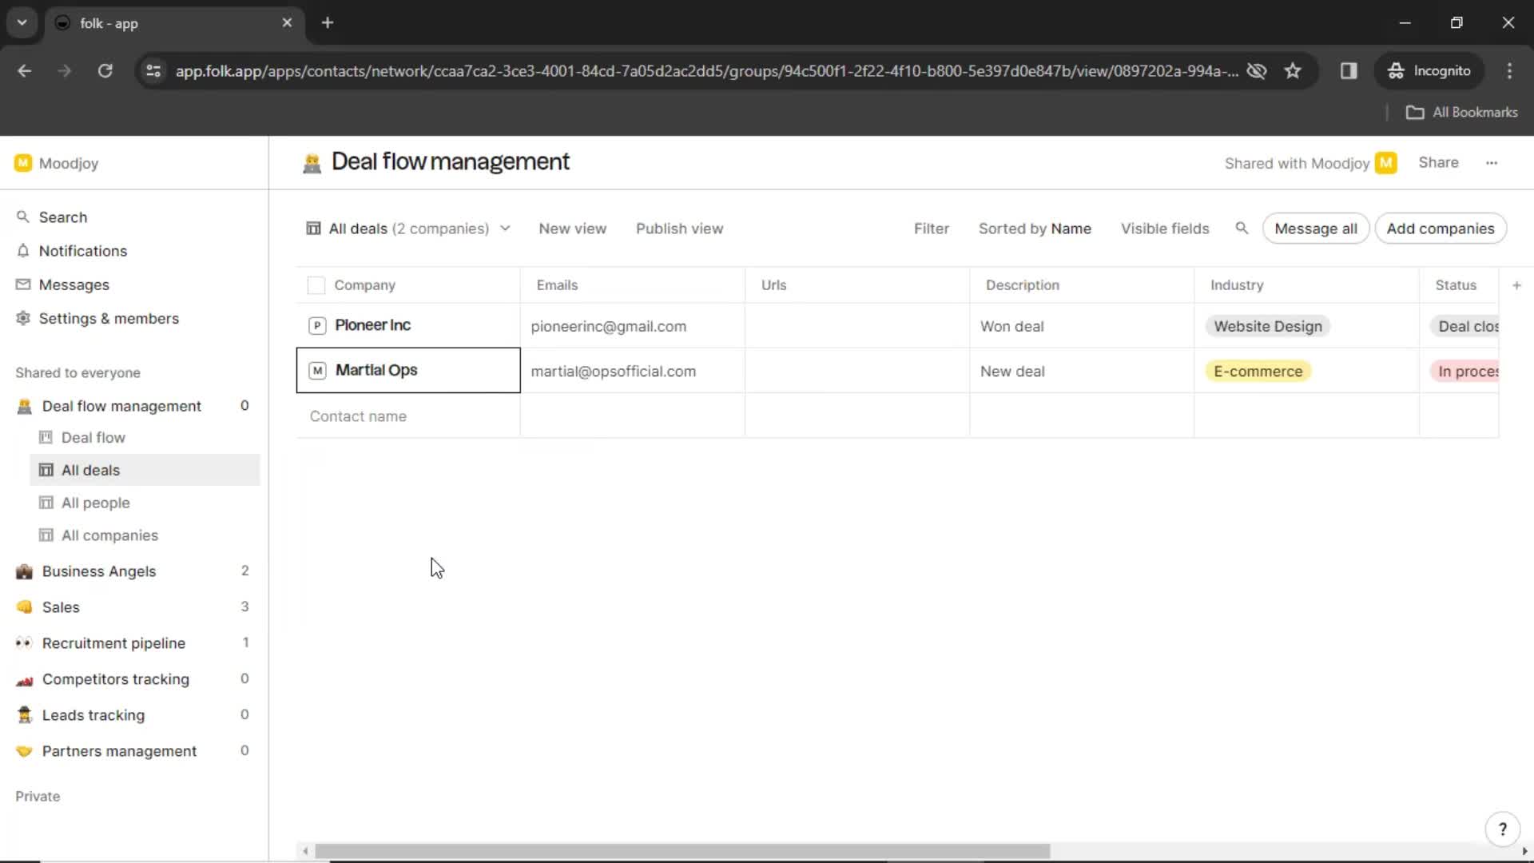Click the Leads tracking sidebar icon
The width and height of the screenshot is (1534, 863).
[23, 714]
